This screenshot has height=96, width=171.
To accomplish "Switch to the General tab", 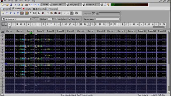I will click(6, 9).
